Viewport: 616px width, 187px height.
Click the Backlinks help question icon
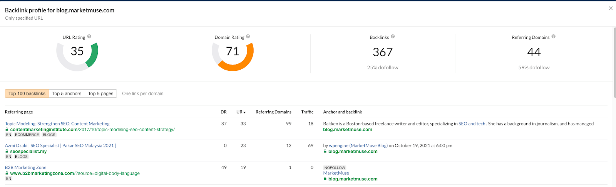click(x=393, y=37)
